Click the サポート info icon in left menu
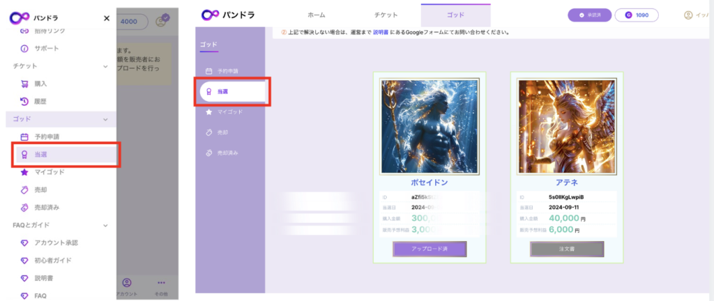Screen dimensions: 714x301 pyautogui.click(x=24, y=49)
